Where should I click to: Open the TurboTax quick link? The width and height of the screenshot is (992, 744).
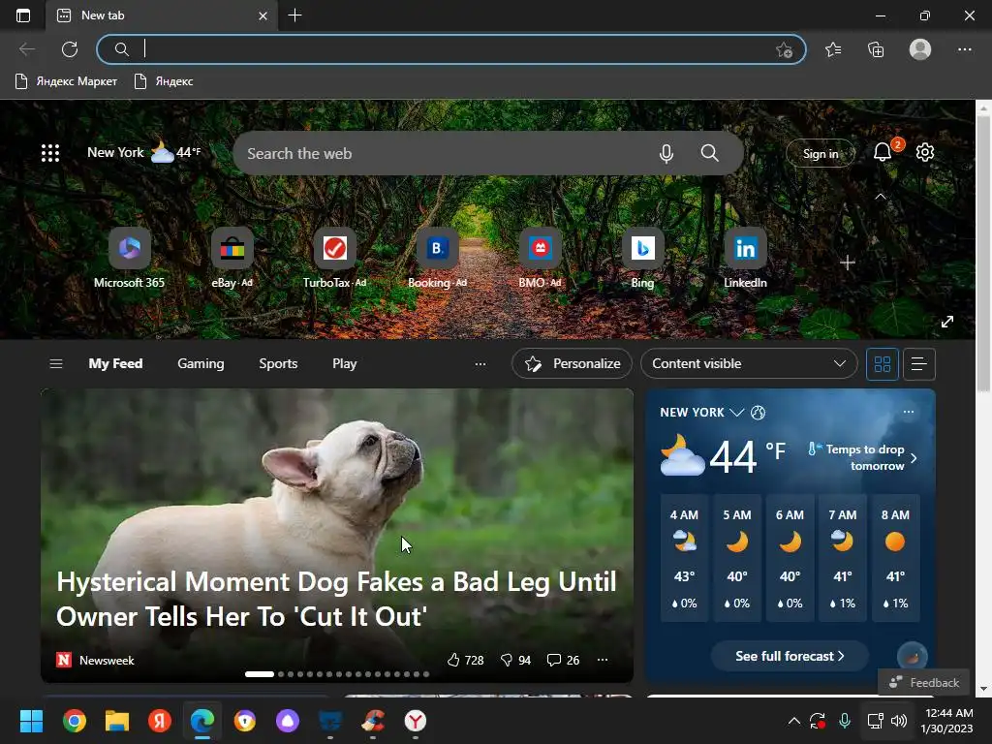coord(334,259)
